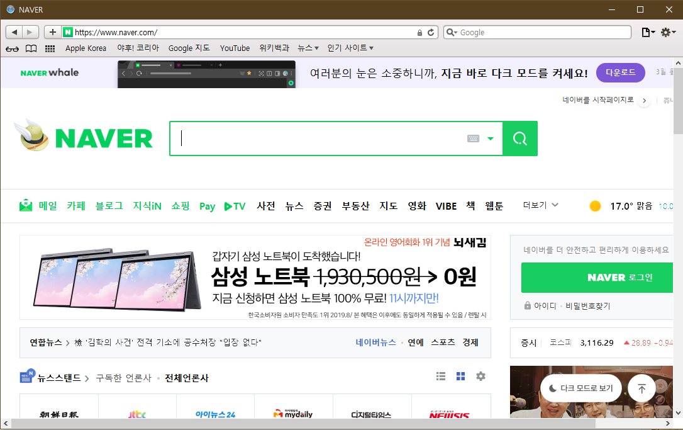
Task: Show bookmarks with the open book icon
Action: (x=31, y=48)
